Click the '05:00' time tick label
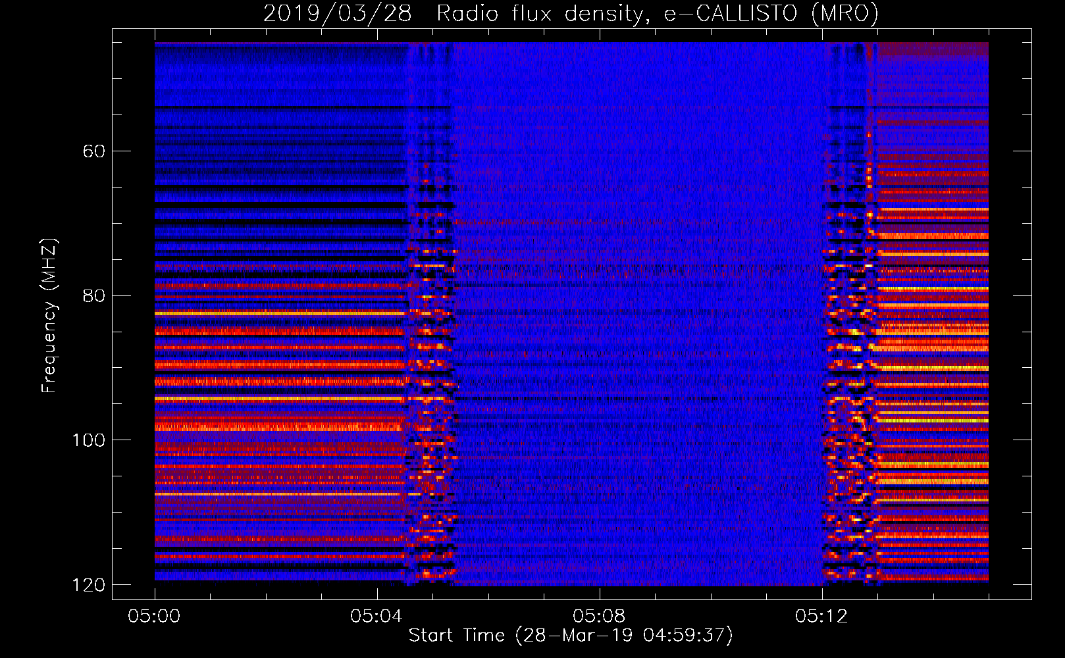Screen dimensions: 1065x658 pyautogui.click(x=155, y=616)
